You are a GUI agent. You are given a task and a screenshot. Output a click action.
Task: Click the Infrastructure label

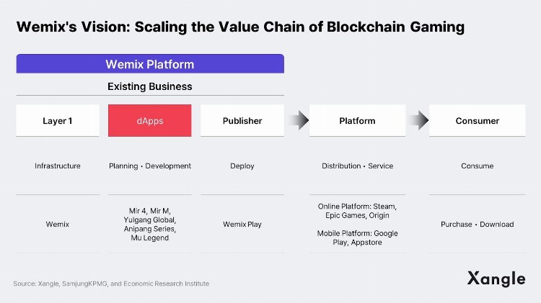pyautogui.click(x=58, y=166)
